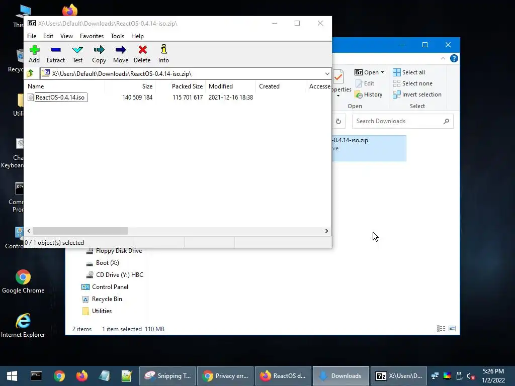The height and width of the screenshot is (386, 515).
Task: Open archive Info
Action: click(163, 54)
